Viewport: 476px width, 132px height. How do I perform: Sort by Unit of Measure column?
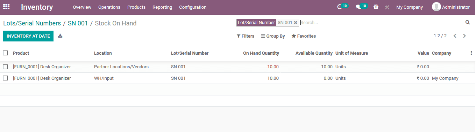(x=351, y=53)
